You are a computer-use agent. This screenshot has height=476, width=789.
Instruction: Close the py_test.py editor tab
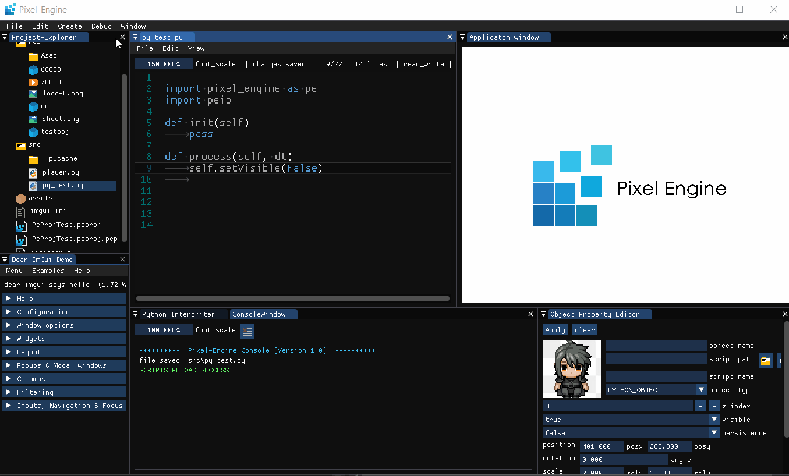point(450,37)
